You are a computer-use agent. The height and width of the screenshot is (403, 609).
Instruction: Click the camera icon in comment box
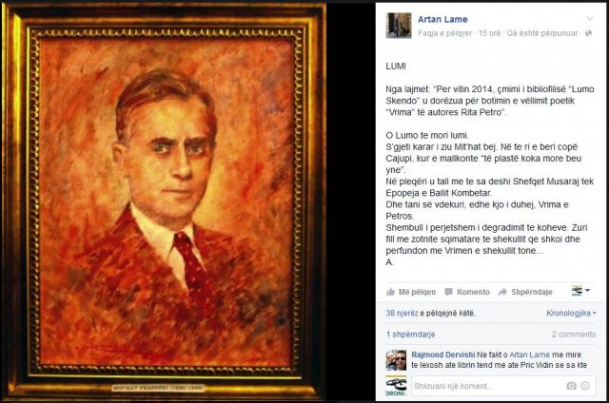[571, 386]
